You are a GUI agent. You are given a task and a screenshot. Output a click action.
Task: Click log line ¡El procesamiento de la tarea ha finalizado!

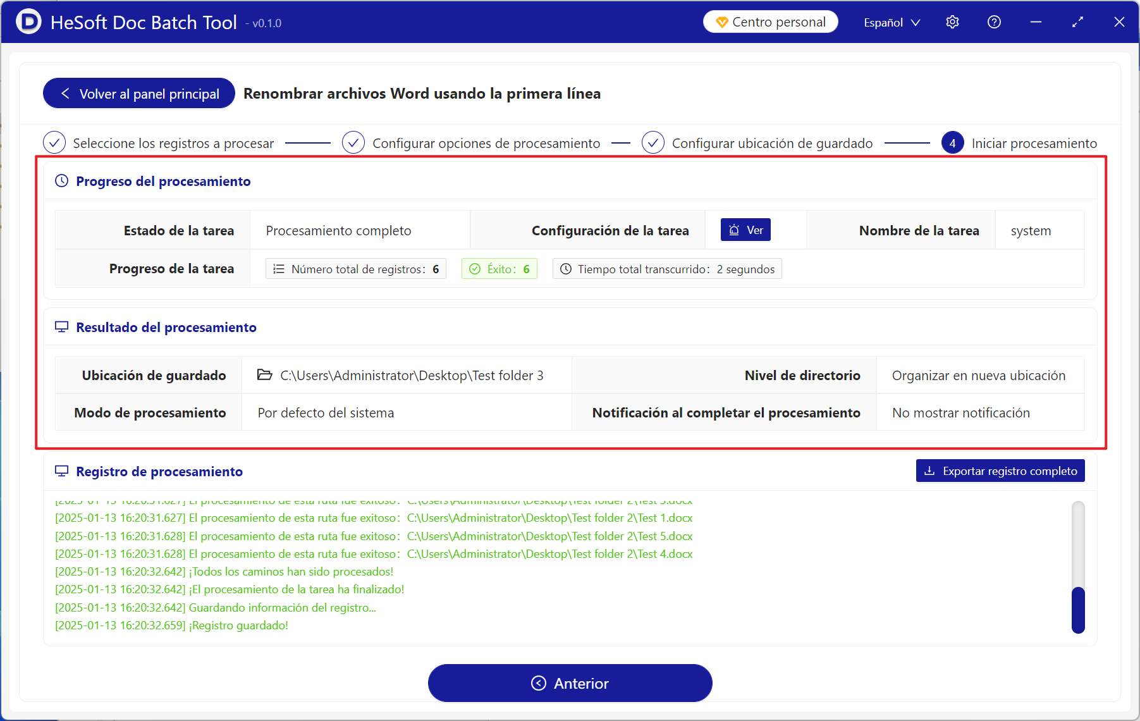[230, 589]
